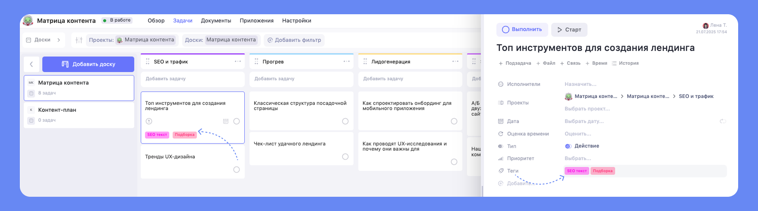Viewport: 758px width, 211px height.
Task: Select Контент-план board in sidebar
Action: point(79,115)
